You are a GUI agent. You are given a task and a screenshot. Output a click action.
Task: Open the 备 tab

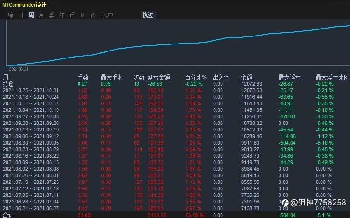click(93, 15)
